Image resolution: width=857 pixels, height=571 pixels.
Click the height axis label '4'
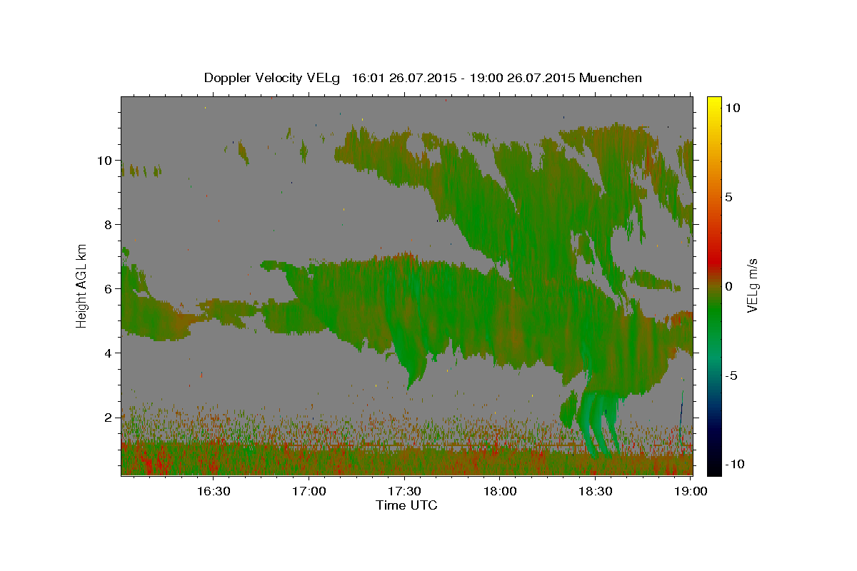point(108,353)
